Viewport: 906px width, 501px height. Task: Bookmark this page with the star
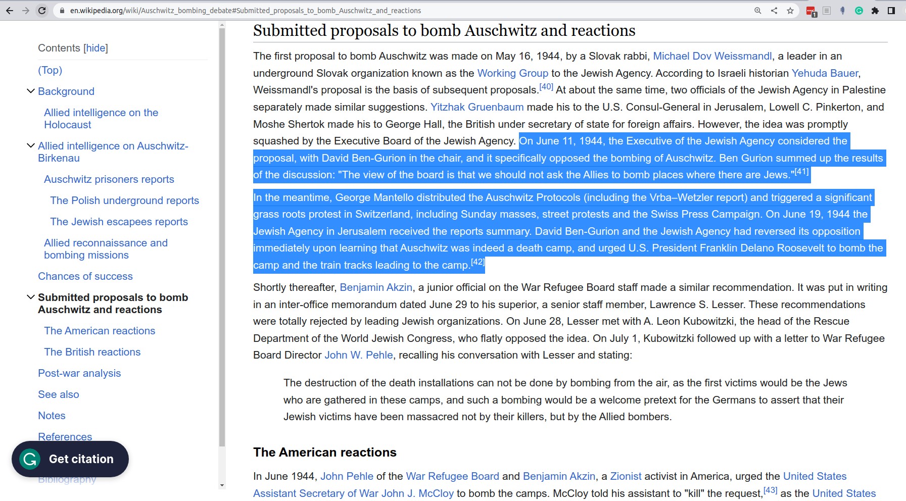[790, 11]
